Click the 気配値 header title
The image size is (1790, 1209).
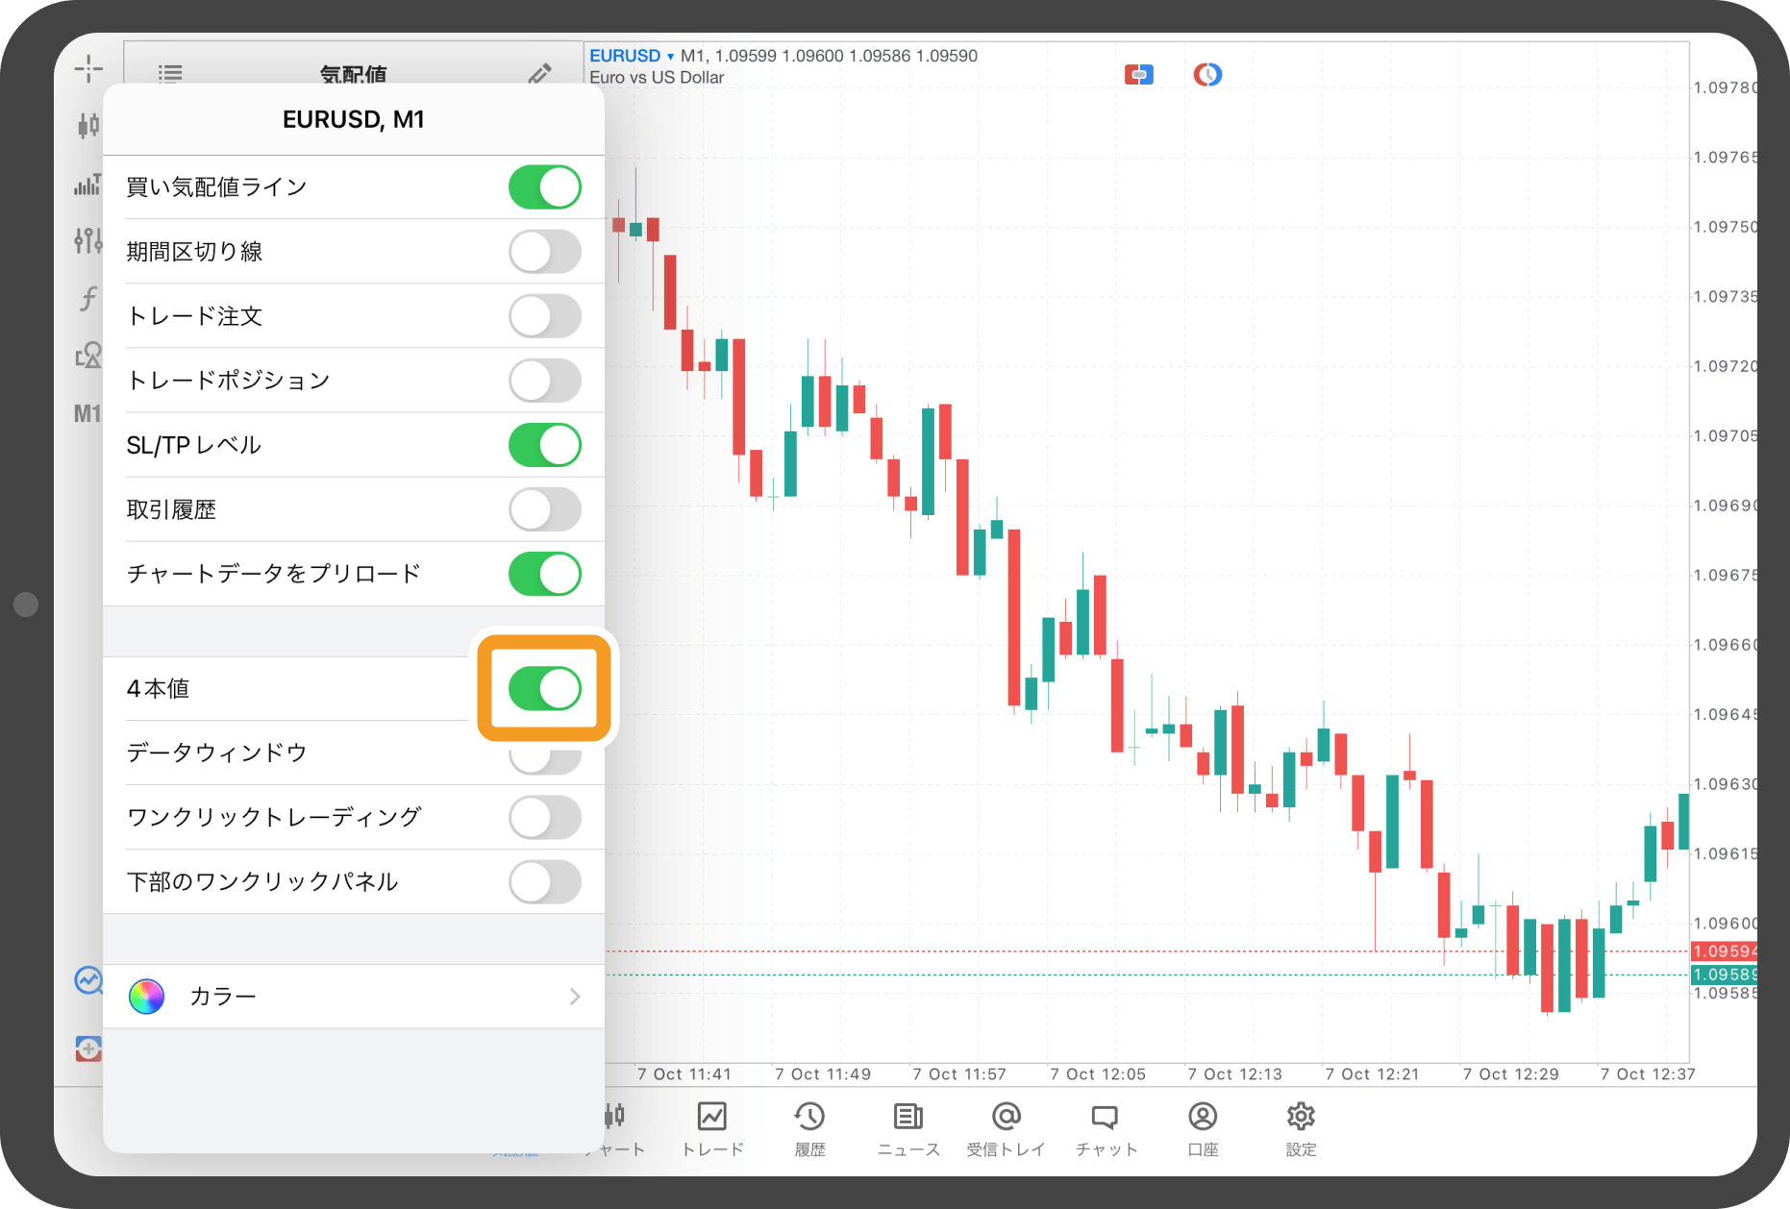tap(353, 74)
